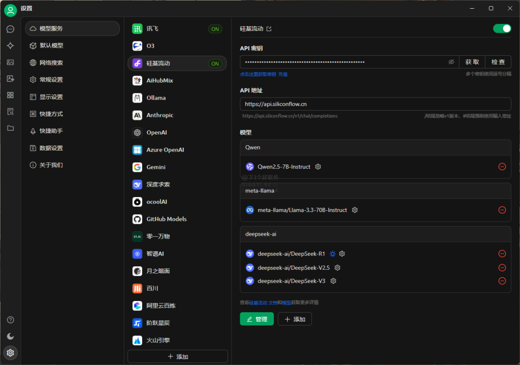
Task: Remove the DeepSeek-V3 model
Action: point(502,281)
